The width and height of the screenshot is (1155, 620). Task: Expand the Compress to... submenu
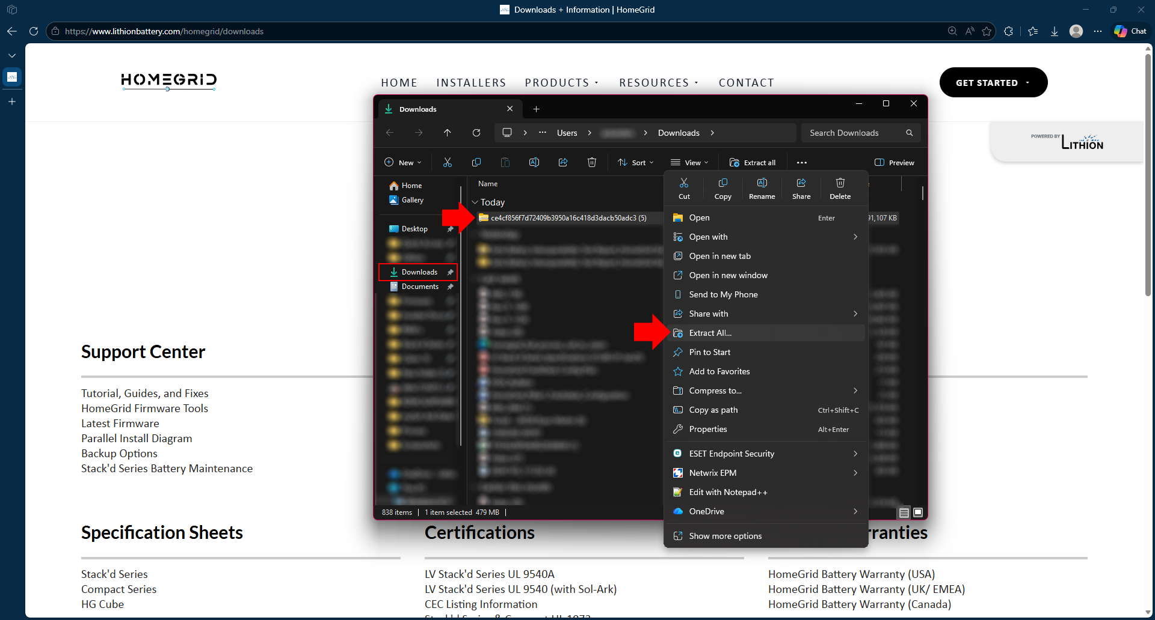click(855, 391)
